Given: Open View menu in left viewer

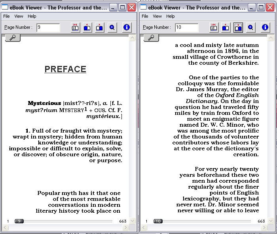Looking at the screenshot, I should tap(19, 16).
